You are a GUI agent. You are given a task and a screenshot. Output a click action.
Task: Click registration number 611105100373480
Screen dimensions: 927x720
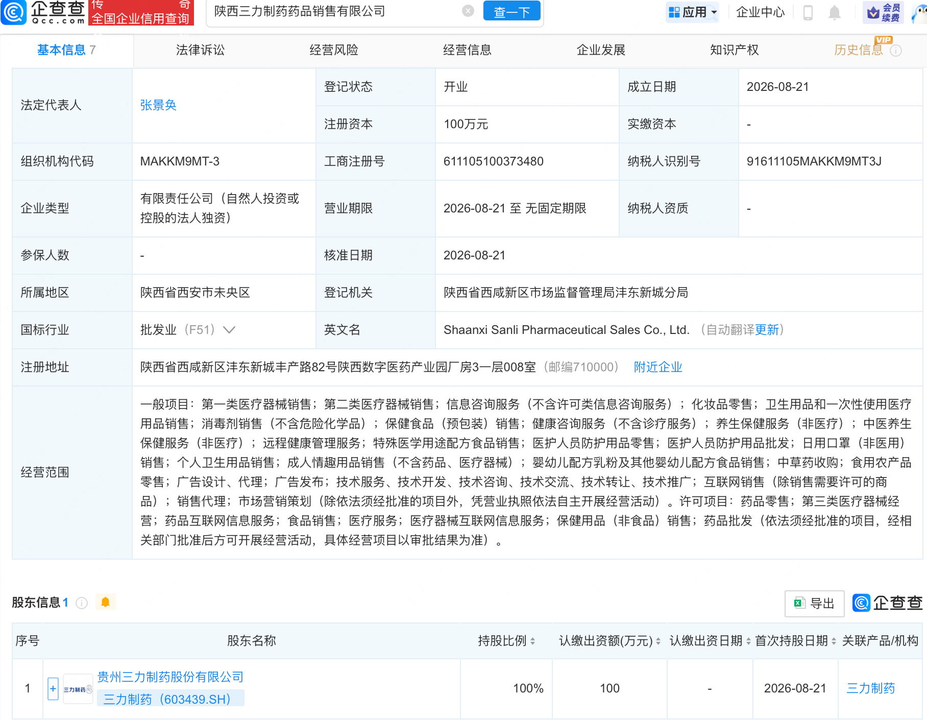[x=494, y=161]
